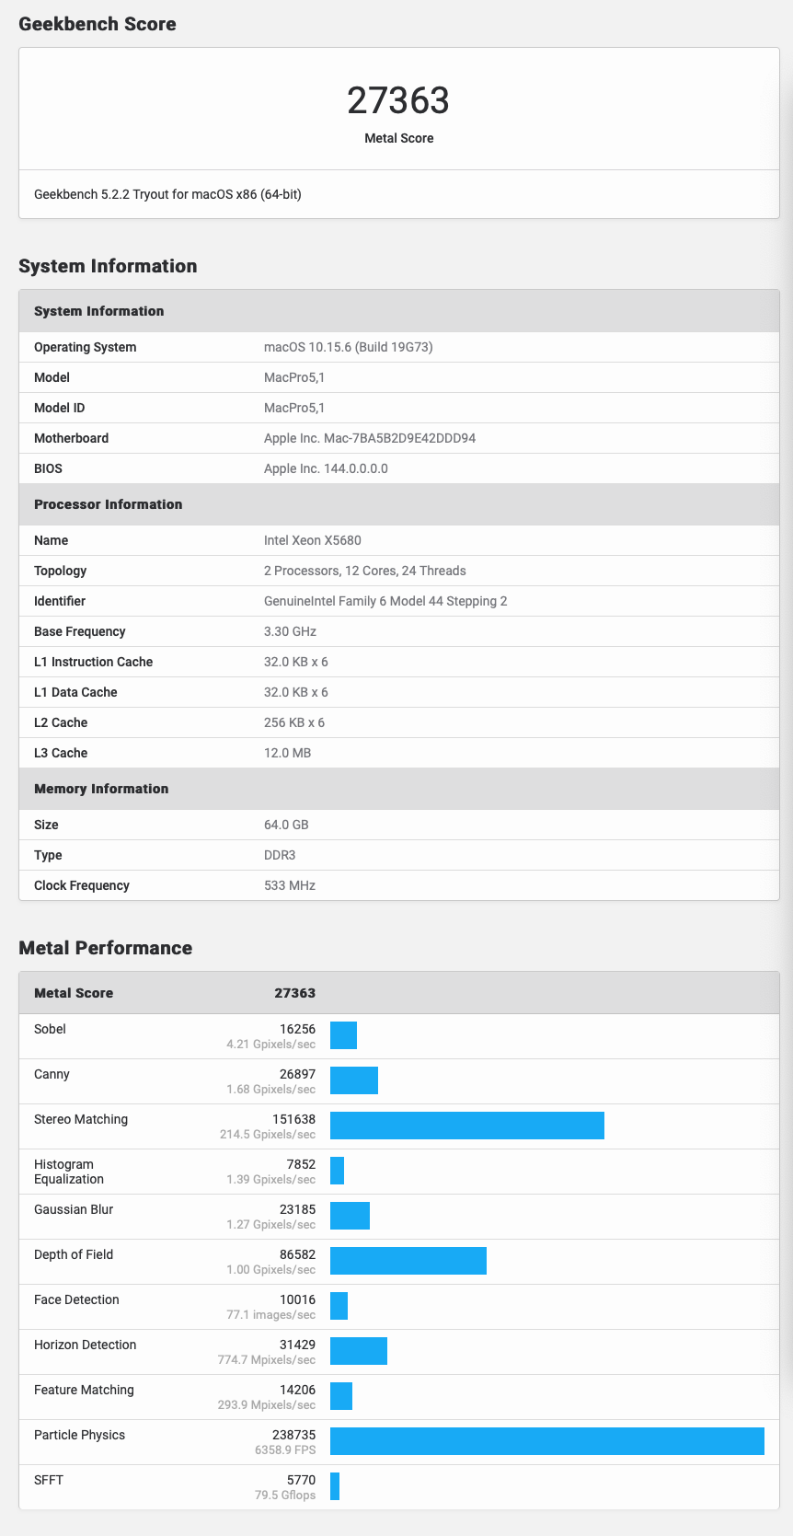
Task: Click the Gaussian Blur label
Action: (x=74, y=1209)
